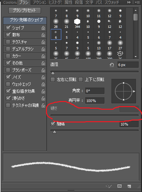This screenshot has width=142, height=192.
Task: Turn on ウェットエッジ checkbox
Action: pos(8,84)
